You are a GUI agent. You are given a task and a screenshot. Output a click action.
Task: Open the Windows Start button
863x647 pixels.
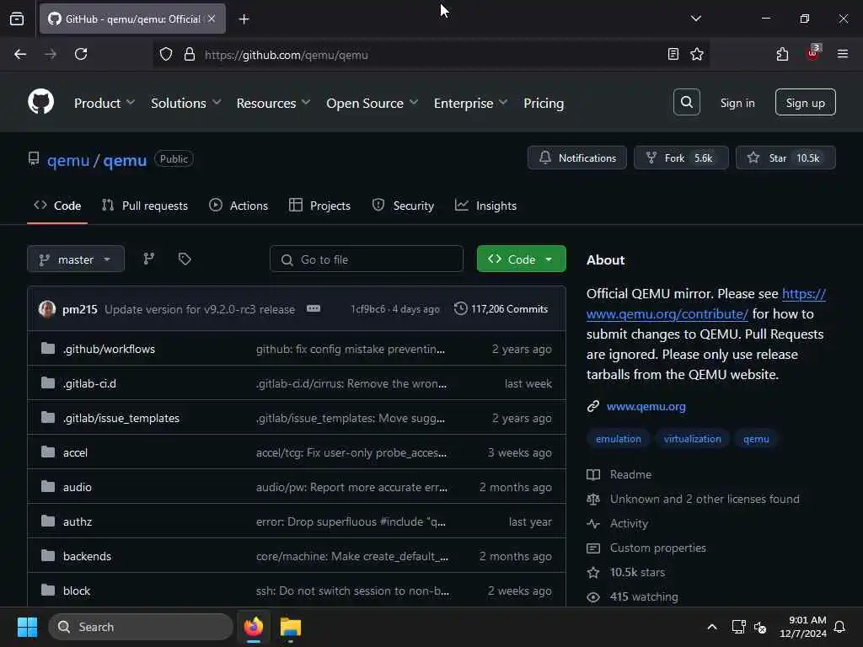(x=27, y=627)
